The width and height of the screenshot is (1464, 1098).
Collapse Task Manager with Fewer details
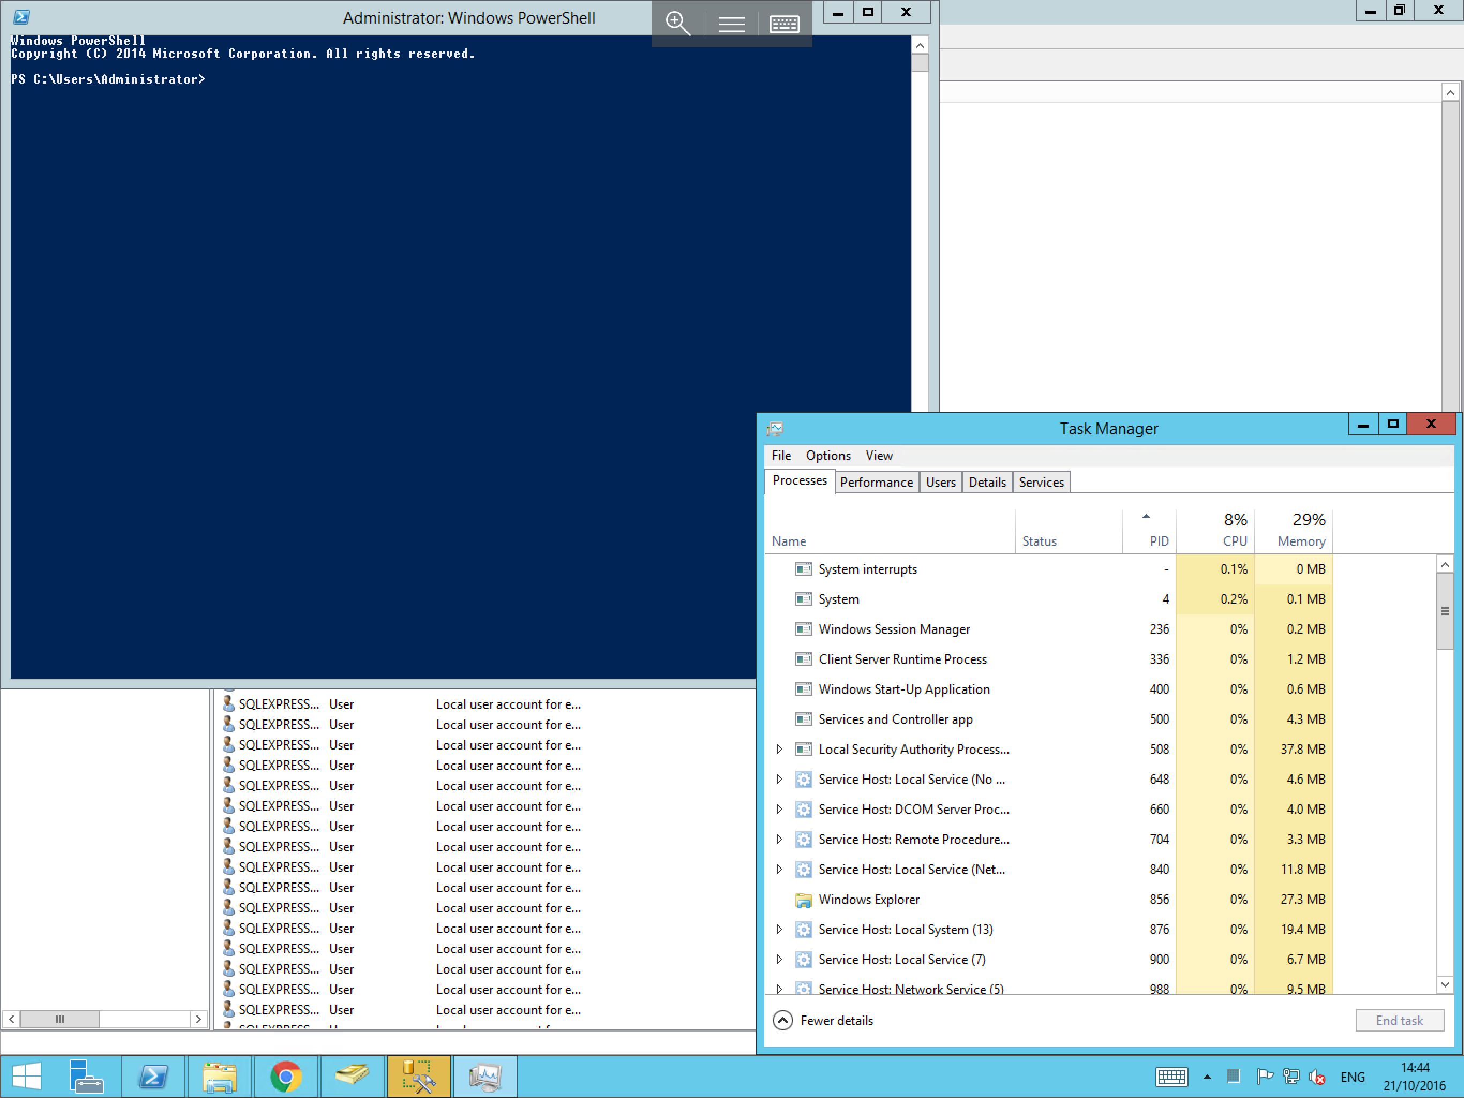click(x=823, y=1020)
